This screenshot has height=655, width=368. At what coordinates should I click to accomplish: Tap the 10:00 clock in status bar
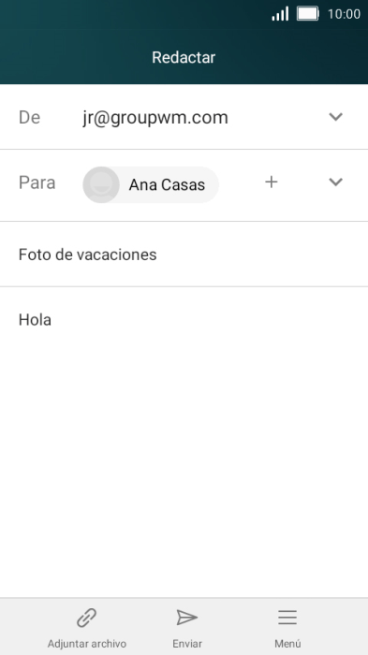(344, 14)
